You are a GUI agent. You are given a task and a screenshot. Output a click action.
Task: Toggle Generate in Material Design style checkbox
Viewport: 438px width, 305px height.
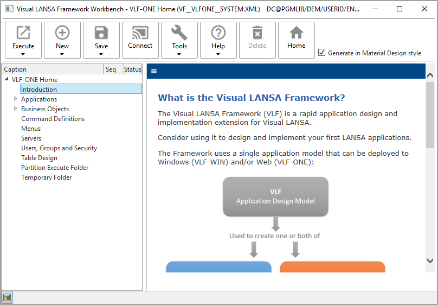pos(322,53)
